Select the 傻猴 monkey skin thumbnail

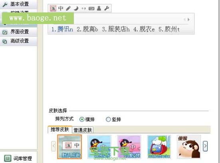[x=189, y=147]
